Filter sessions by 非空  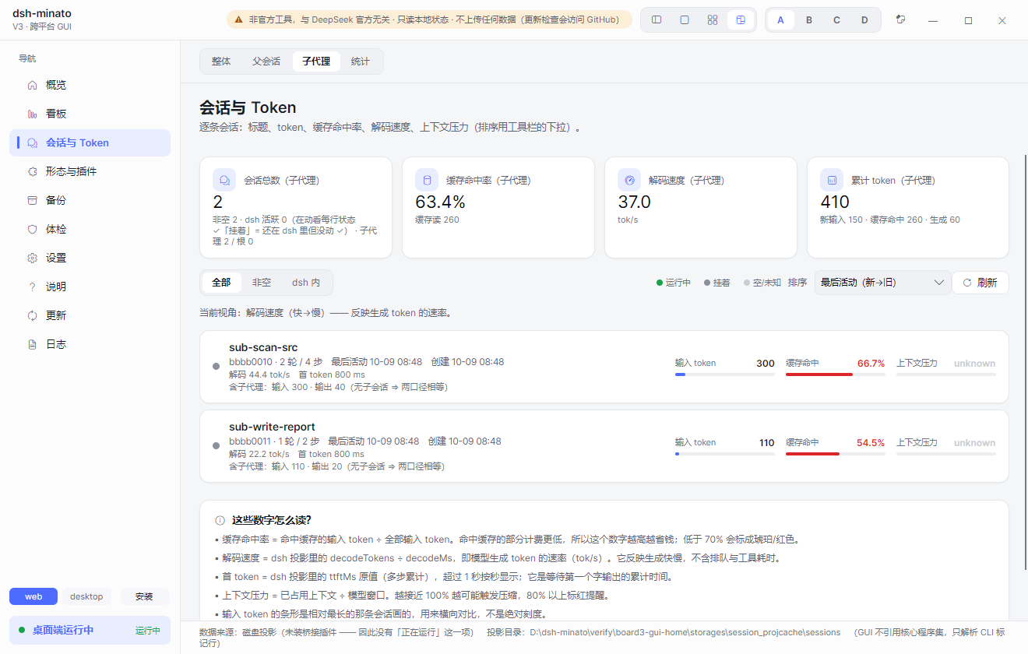coord(262,283)
